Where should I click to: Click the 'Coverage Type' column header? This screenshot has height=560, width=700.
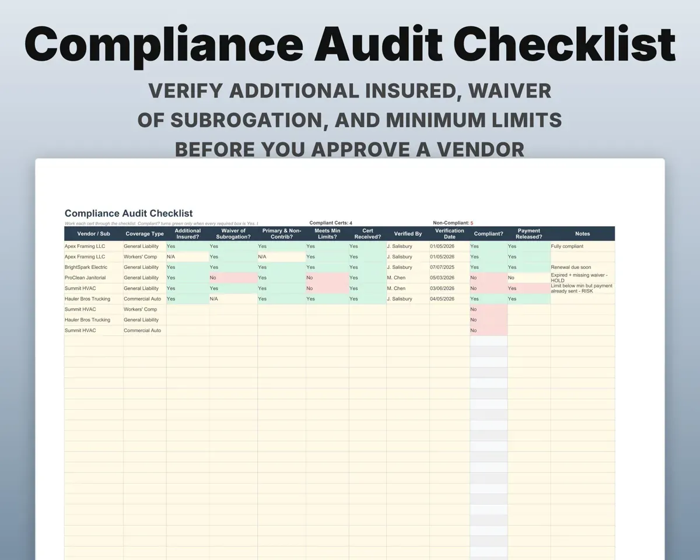145,234
